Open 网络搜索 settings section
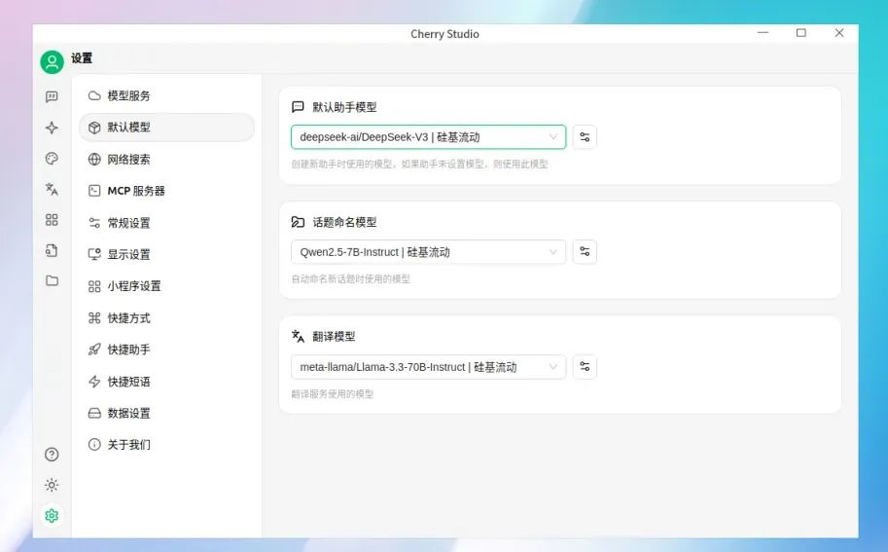Image resolution: width=888 pixels, height=552 pixels. click(x=166, y=160)
